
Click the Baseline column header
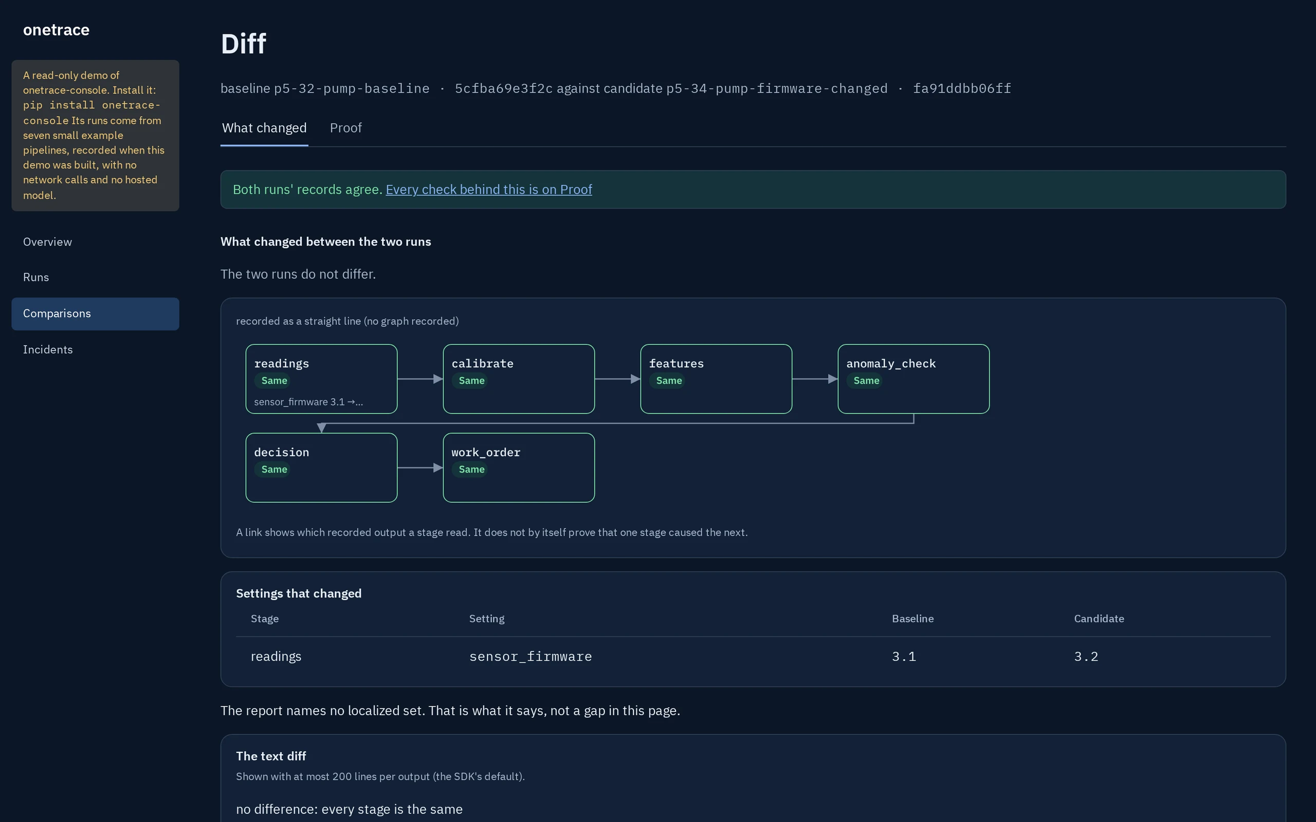912,619
